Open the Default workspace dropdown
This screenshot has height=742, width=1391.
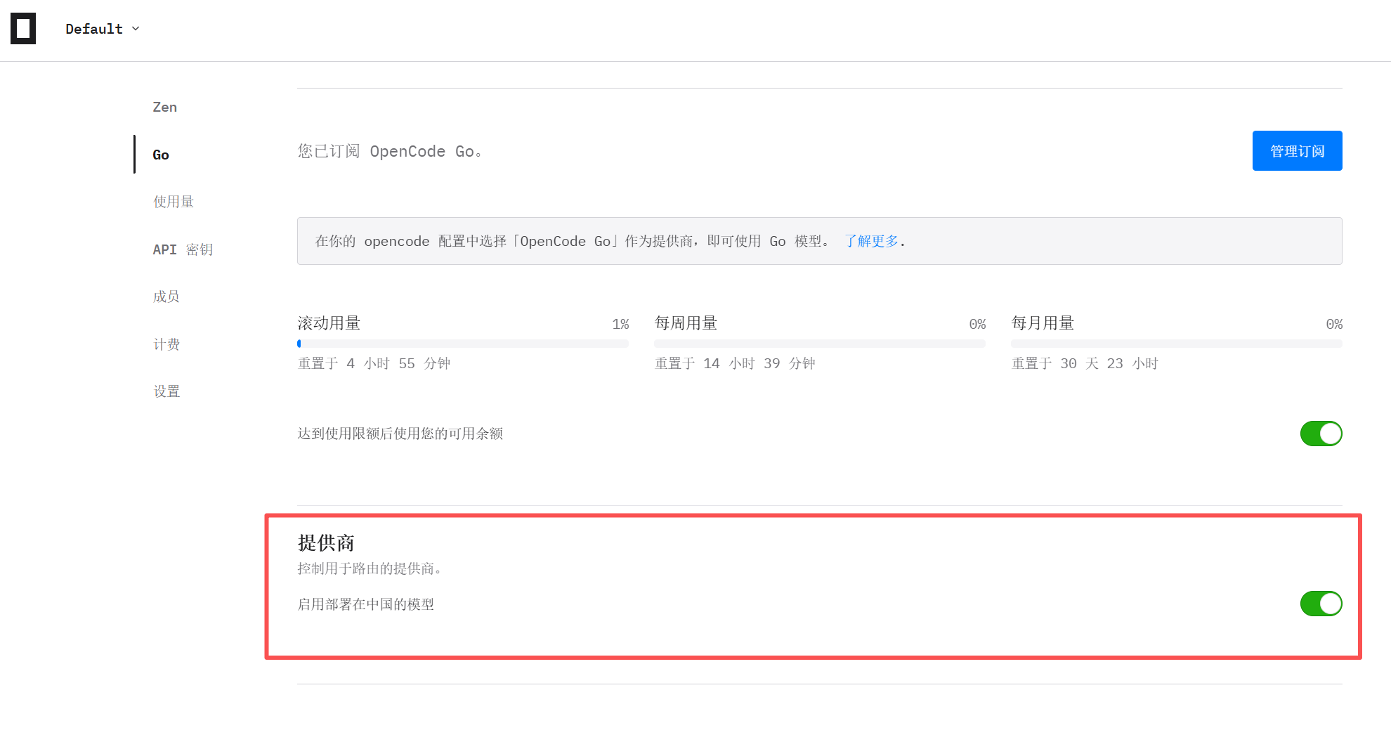(x=103, y=29)
